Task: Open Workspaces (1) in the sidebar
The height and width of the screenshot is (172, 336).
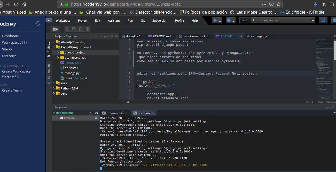Action: tap(14, 43)
